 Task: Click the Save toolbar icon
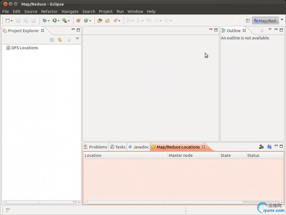coord(18,21)
